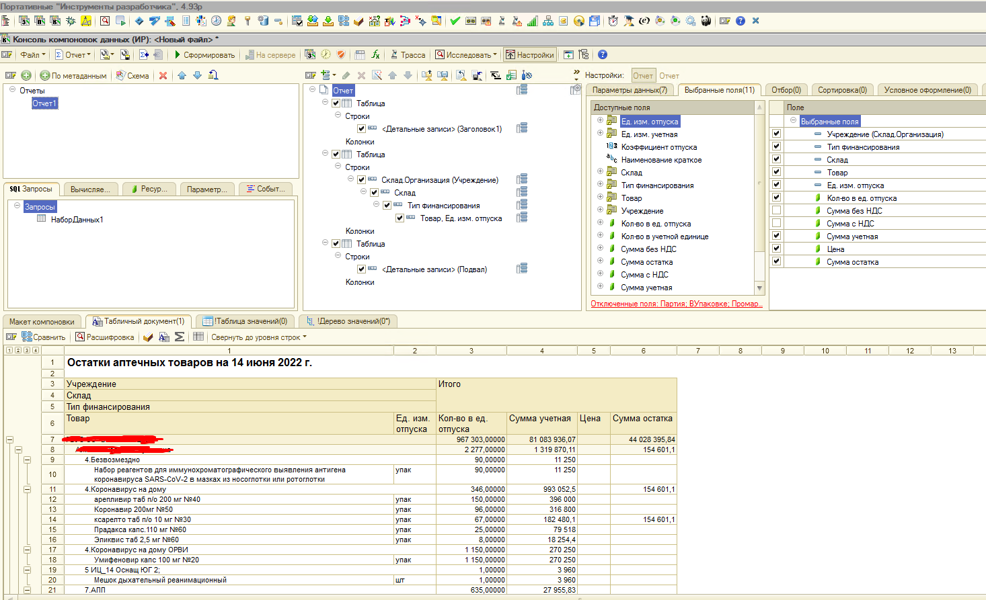Open Свернуть до уровня строк dropdown

[x=259, y=337]
